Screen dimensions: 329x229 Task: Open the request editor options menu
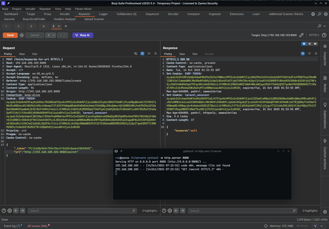pyautogui.click(x=156, y=53)
